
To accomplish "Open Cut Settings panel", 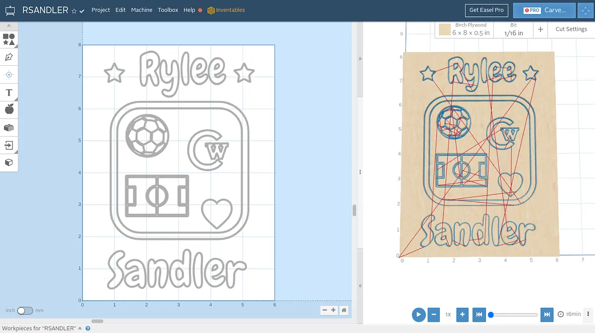I will (571, 29).
